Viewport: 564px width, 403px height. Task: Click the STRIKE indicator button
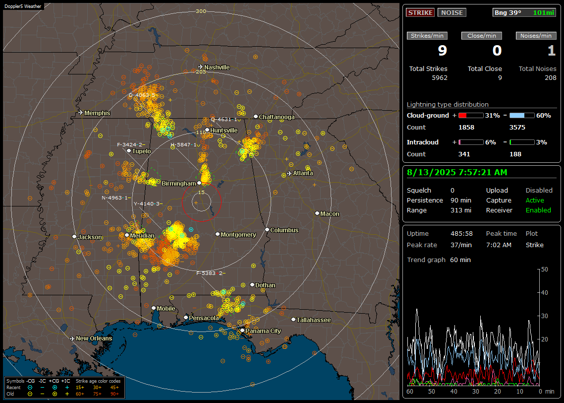[420, 12]
